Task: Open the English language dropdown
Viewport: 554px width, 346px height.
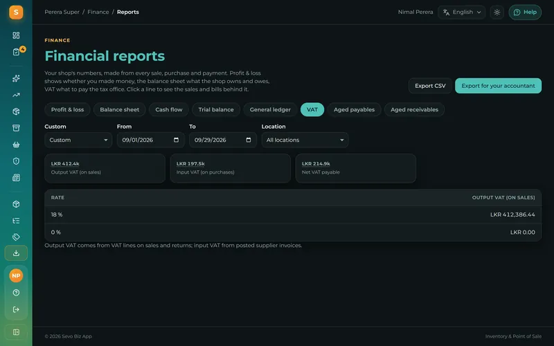Action: click(461, 12)
